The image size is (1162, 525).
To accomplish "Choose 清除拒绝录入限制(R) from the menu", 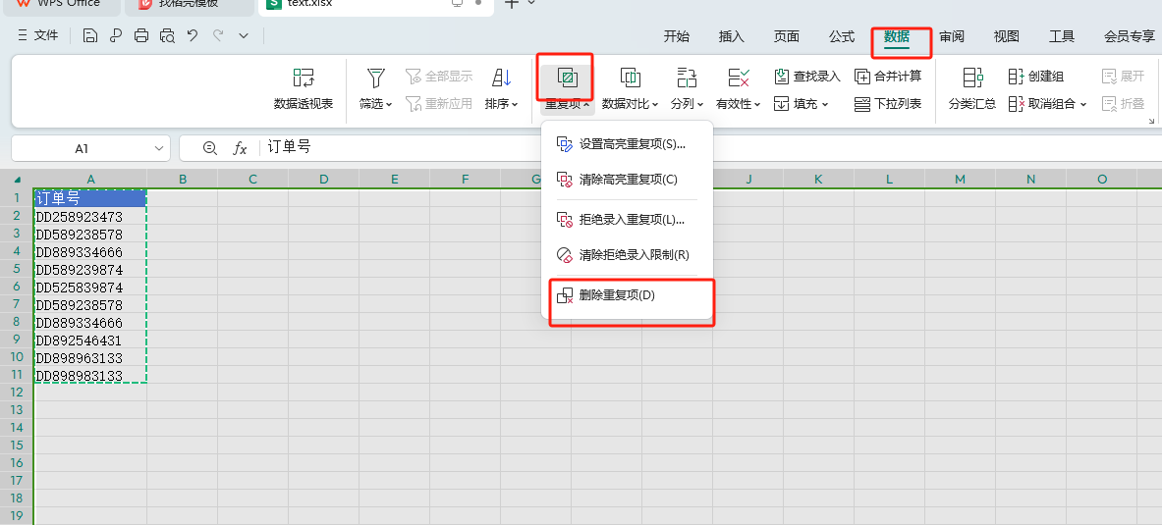I will coord(628,255).
